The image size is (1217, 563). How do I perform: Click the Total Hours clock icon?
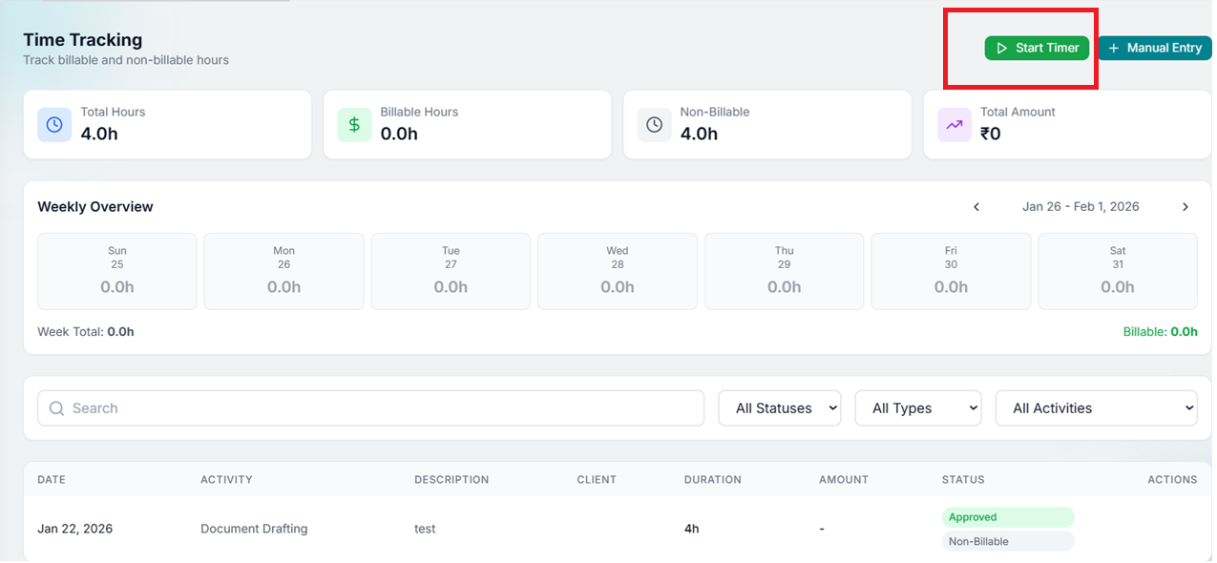click(x=54, y=124)
